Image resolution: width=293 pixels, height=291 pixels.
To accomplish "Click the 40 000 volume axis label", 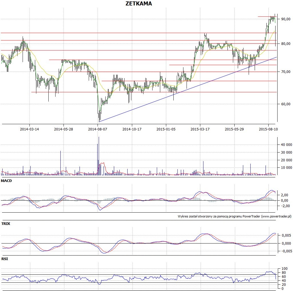I will [x=286, y=145].
